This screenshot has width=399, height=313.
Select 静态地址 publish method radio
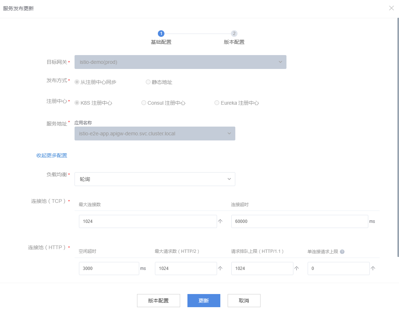tap(148, 82)
